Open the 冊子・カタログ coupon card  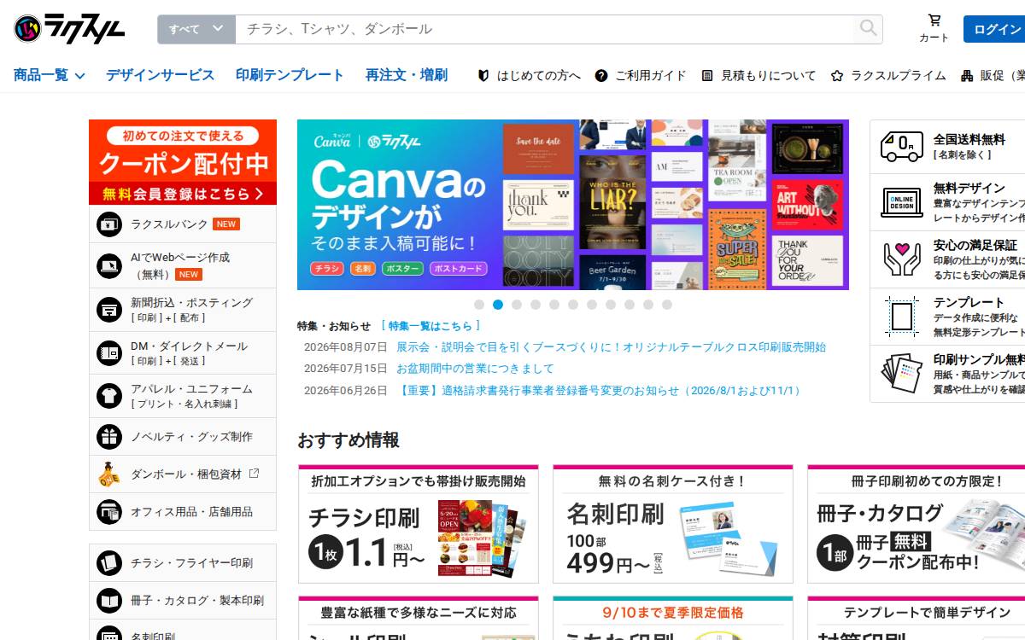point(917,524)
